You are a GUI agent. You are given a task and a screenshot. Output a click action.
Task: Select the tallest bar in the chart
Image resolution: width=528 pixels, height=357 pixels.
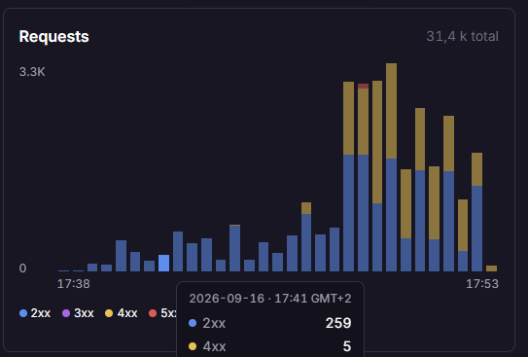[391, 167]
